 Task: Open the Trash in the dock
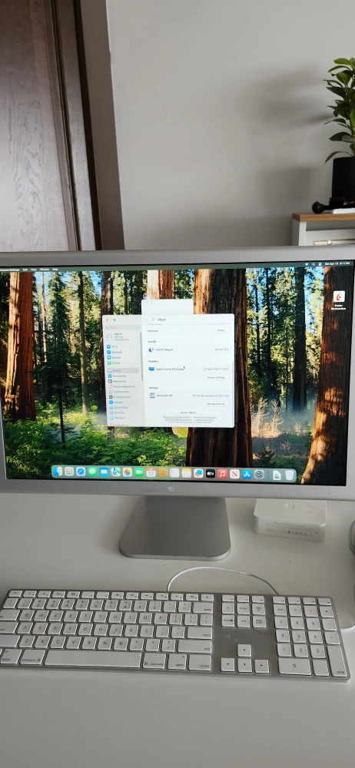(x=289, y=474)
